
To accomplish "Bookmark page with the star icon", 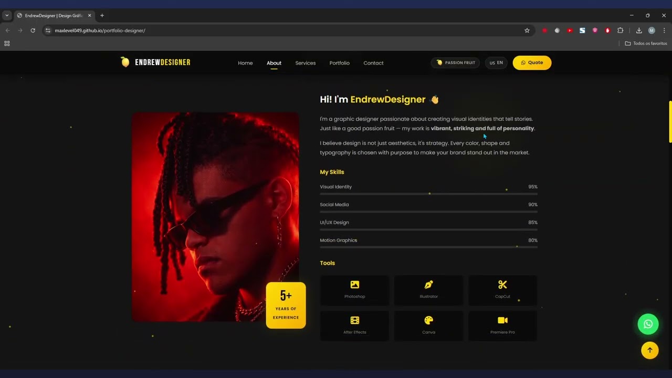I will pos(527,30).
